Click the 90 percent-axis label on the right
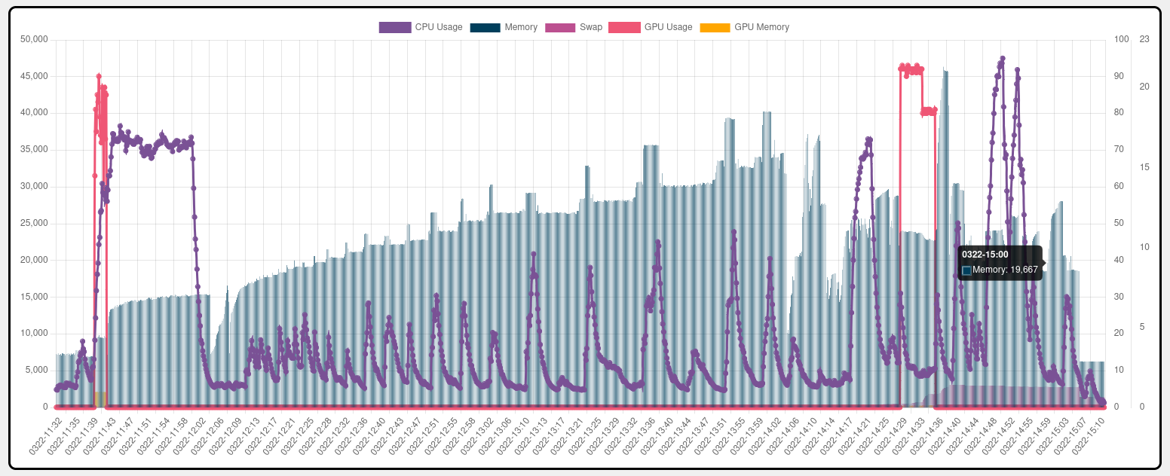The height and width of the screenshot is (476, 1170). tap(1119, 76)
